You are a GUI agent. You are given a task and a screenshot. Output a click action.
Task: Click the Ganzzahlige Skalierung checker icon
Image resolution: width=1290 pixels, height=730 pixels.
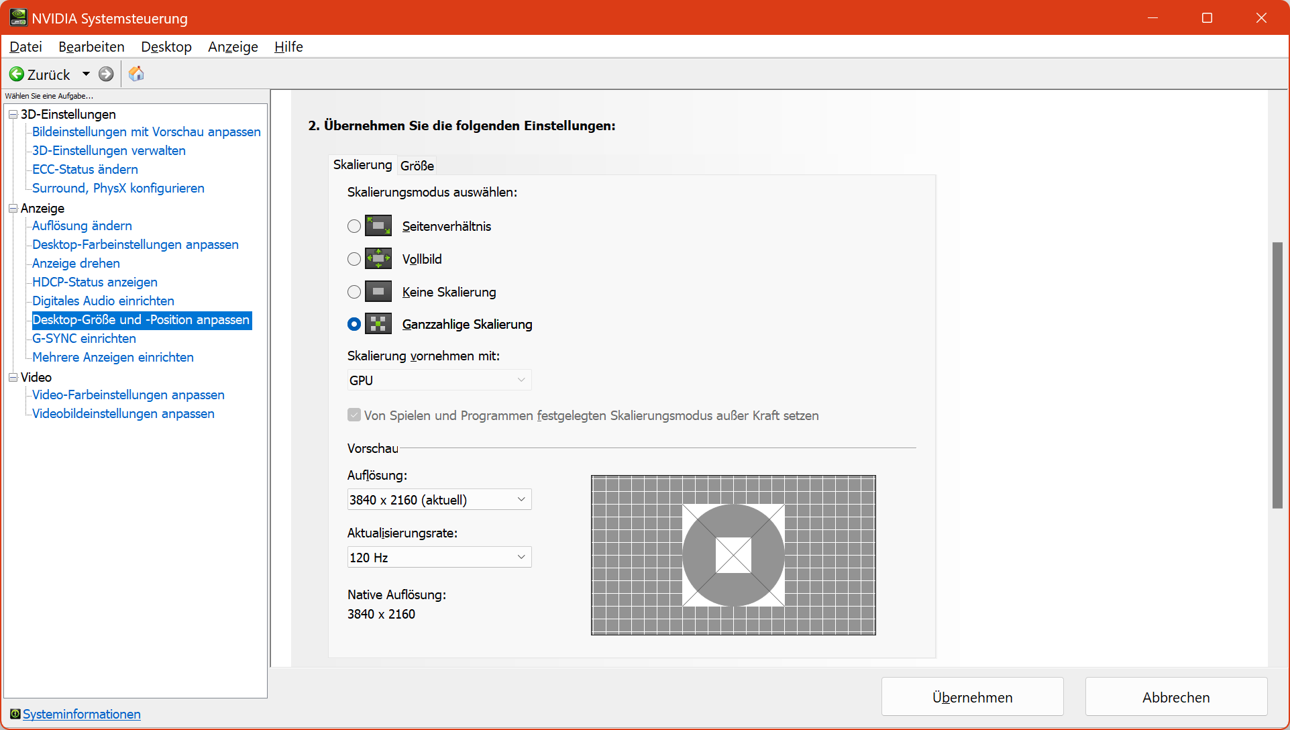pos(378,324)
